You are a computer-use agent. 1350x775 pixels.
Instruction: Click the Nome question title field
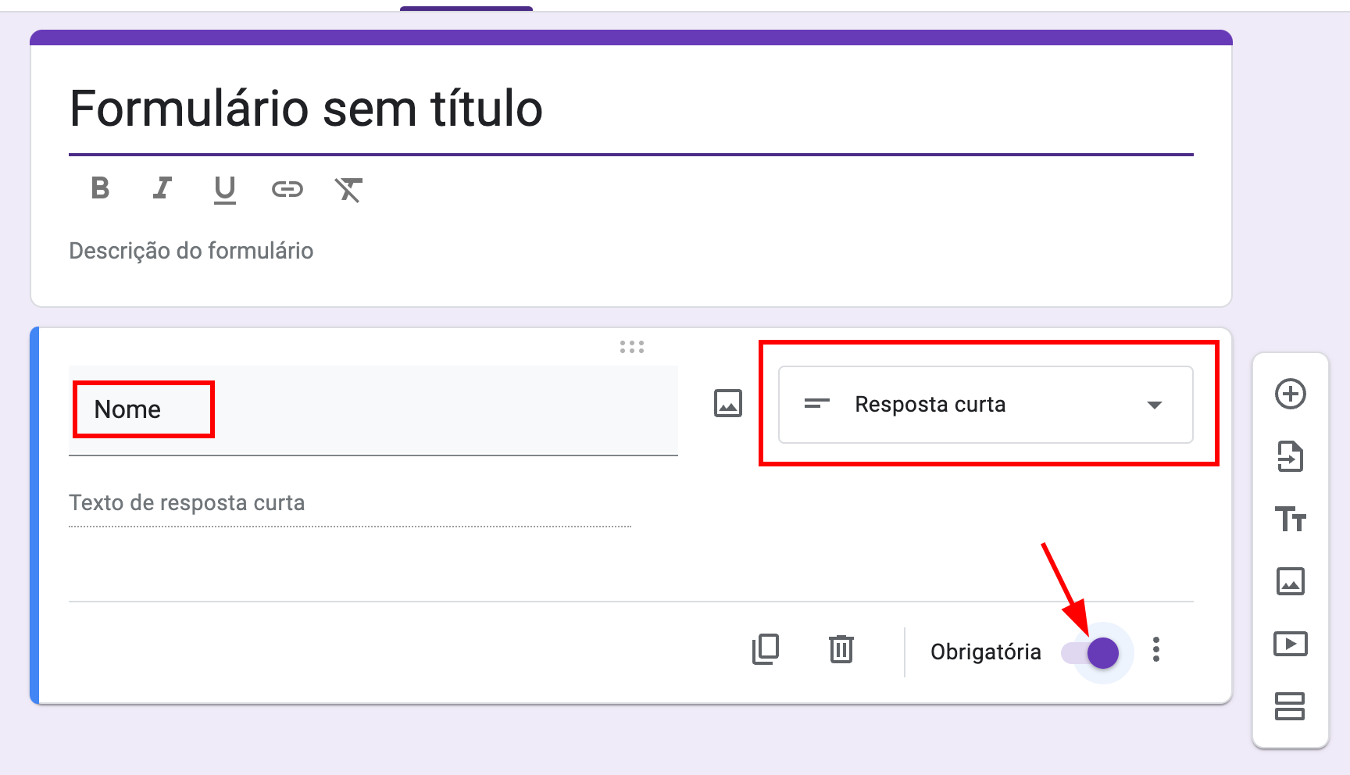click(372, 409)
